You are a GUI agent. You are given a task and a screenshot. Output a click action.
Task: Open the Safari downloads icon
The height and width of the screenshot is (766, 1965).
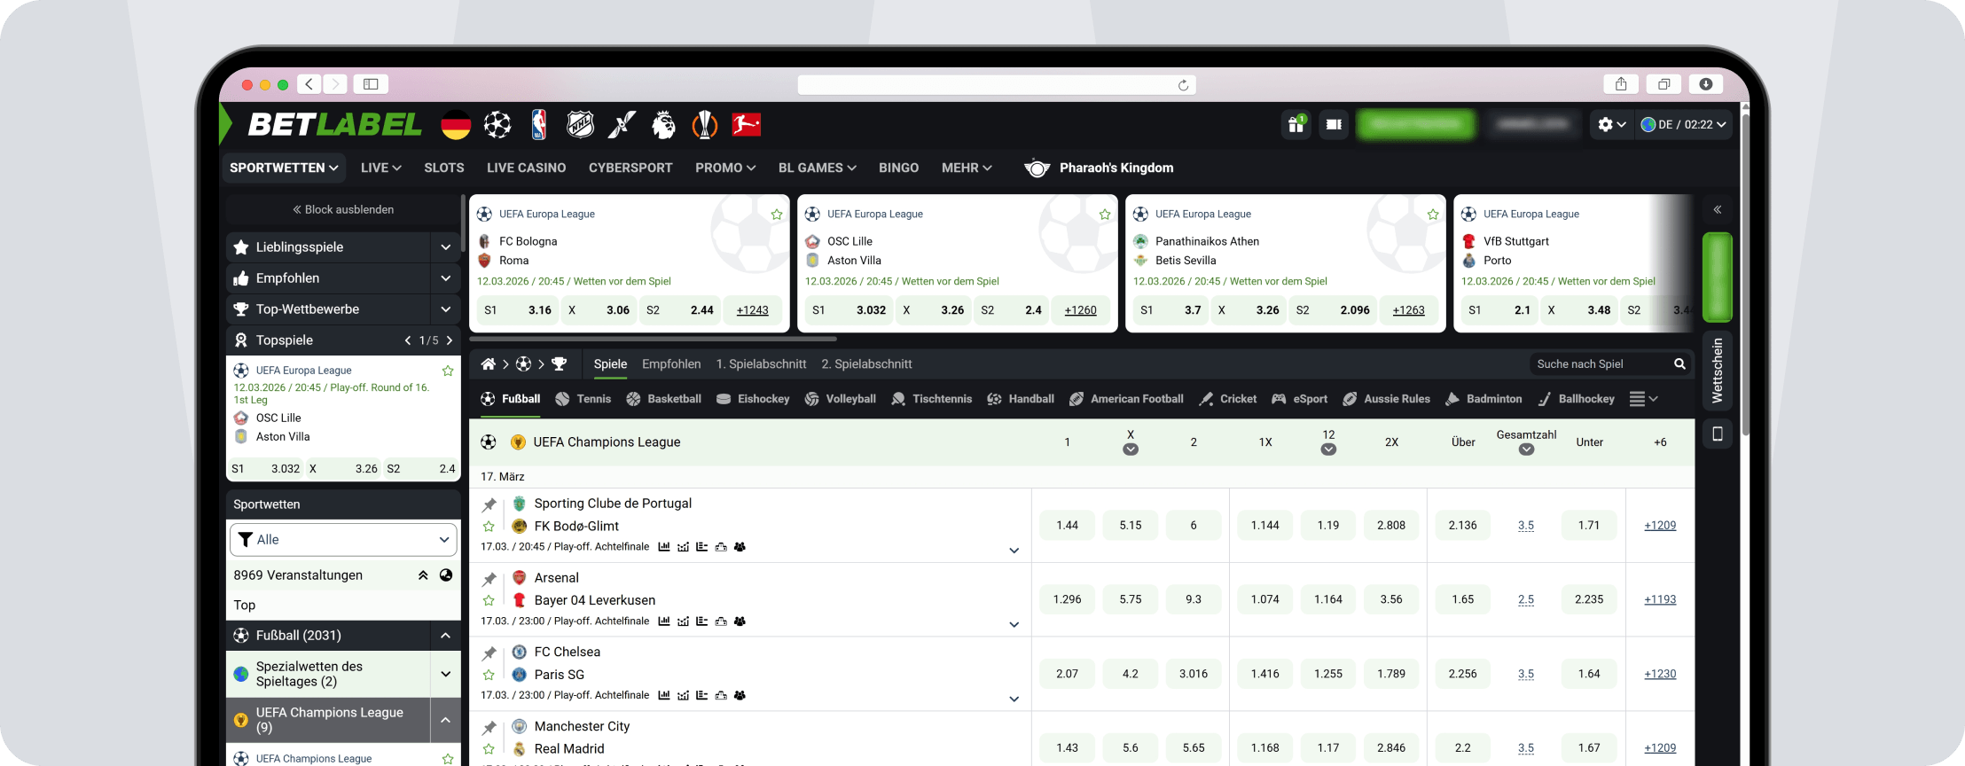click(x=1705, y=84)
